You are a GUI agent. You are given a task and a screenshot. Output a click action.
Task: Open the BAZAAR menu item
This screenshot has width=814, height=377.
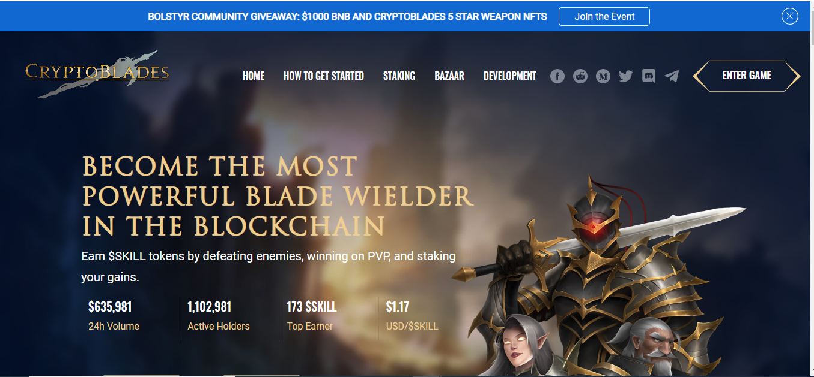(x=449, y=76)
